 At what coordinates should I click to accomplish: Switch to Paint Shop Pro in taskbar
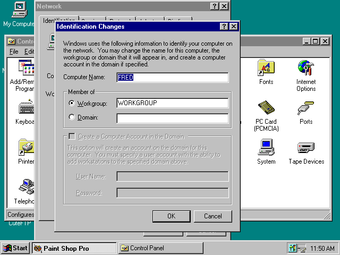74,248
